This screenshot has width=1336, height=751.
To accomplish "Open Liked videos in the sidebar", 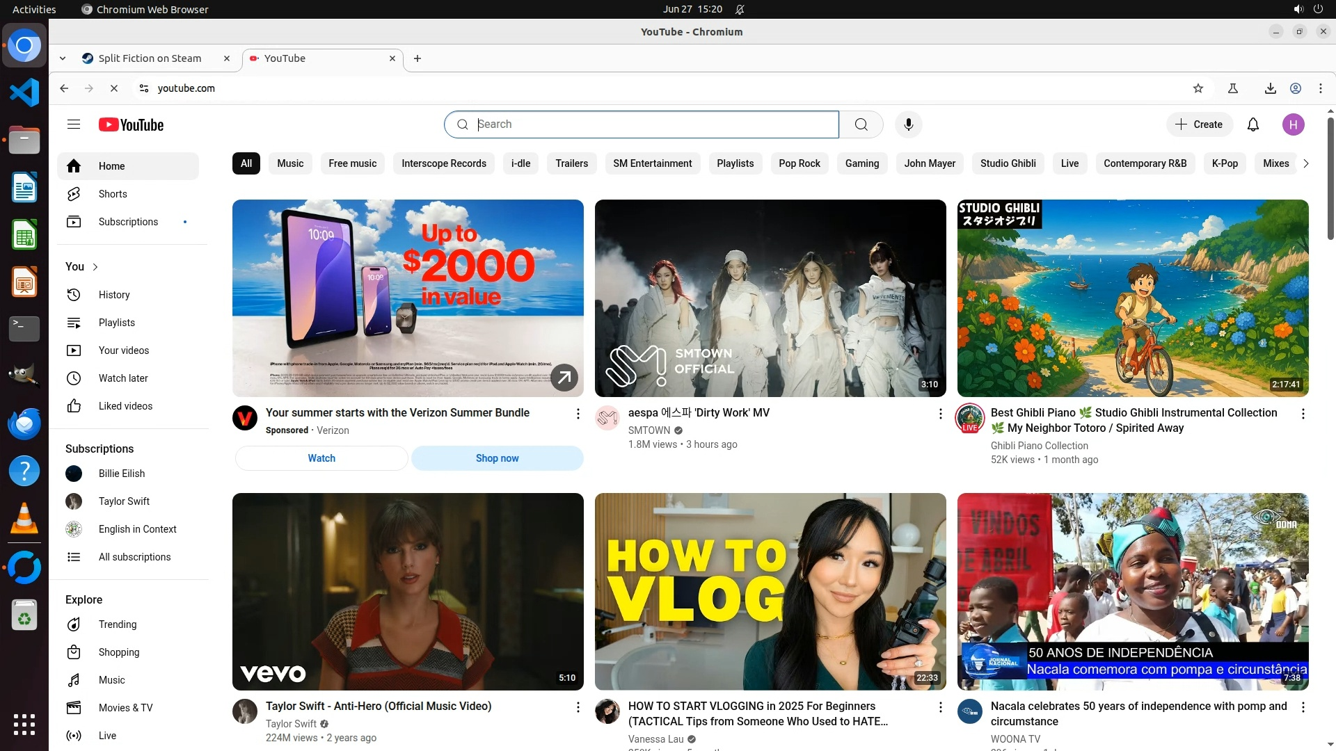I will (125, 406).
